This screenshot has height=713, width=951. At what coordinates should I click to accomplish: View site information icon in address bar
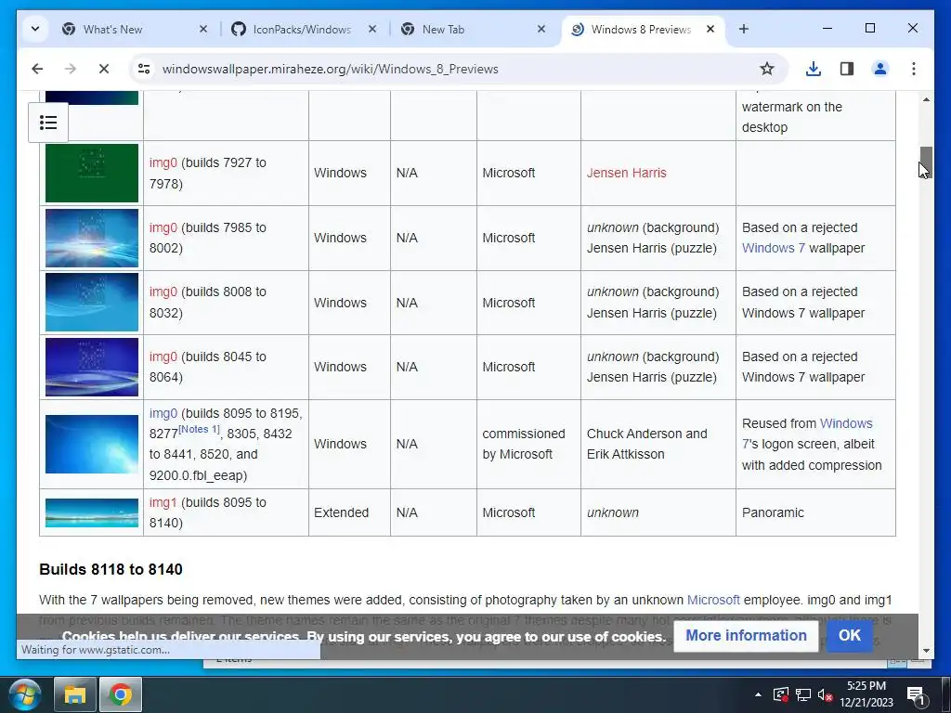click(144, 69)
